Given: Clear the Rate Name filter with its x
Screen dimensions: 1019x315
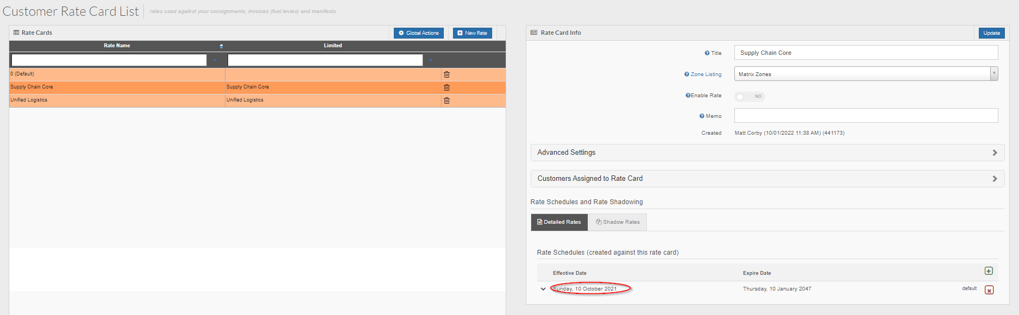Looking at the screenshot, I should point(215,60).
